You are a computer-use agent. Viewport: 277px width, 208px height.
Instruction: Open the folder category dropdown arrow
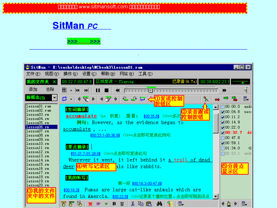(x=55, y=98)
